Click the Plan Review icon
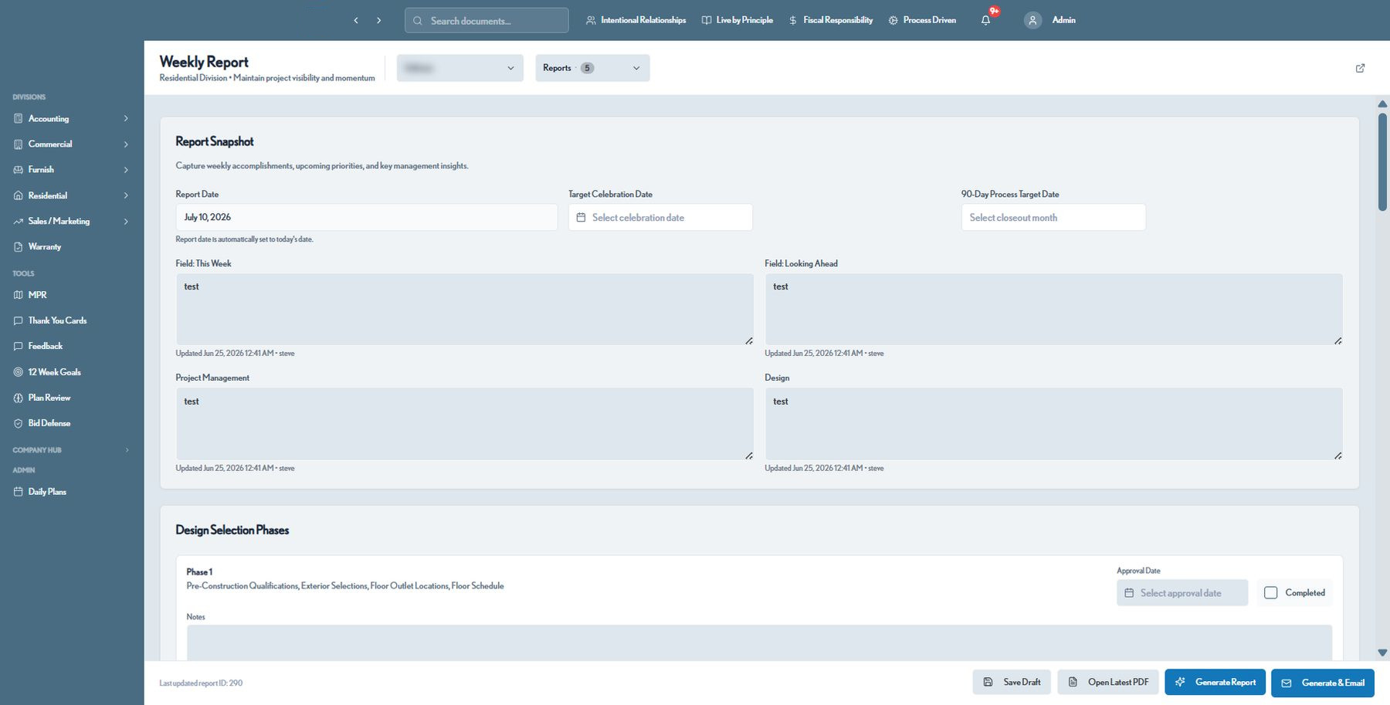 tap(19, 398)
